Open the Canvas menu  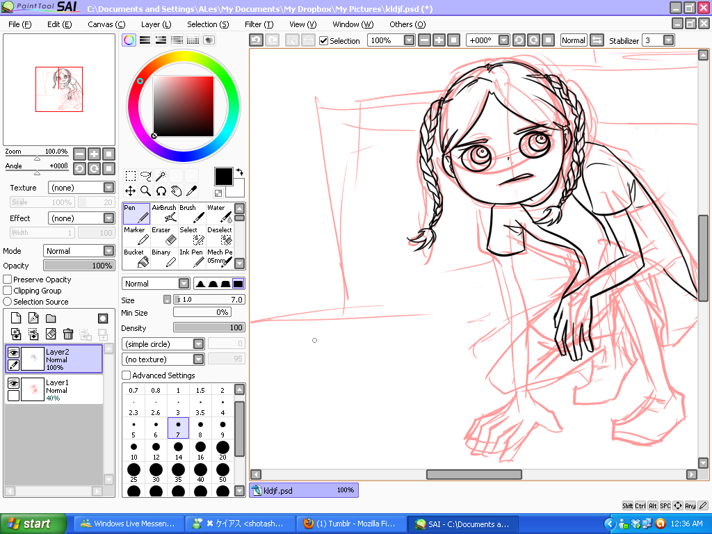(x=106, y=24)
